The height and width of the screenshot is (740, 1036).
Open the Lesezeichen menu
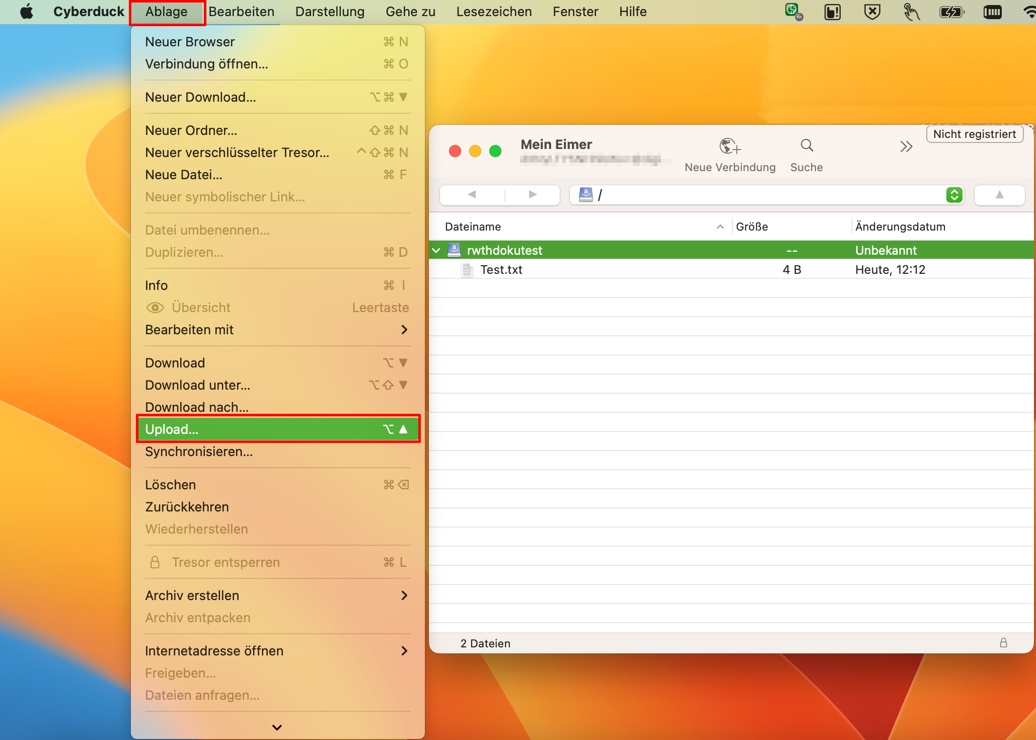pyautogui.click(x=493, y=12)
